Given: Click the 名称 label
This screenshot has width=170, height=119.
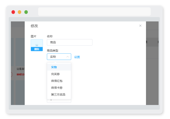Looking at the screenshot, I should point(50,36).
